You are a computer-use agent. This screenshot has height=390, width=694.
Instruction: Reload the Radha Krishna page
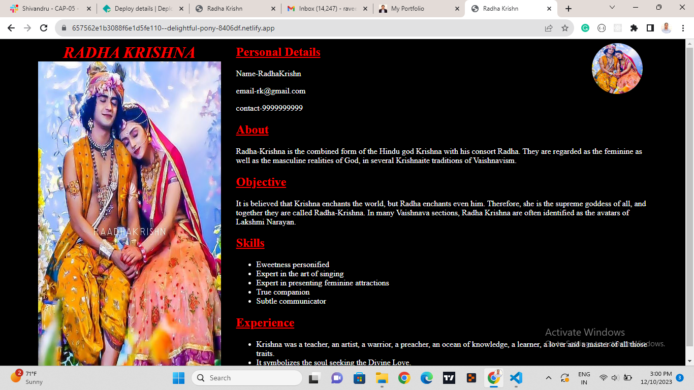pos(43,28)
